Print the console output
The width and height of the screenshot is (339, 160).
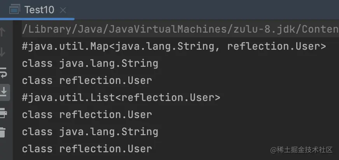[3, 113]
